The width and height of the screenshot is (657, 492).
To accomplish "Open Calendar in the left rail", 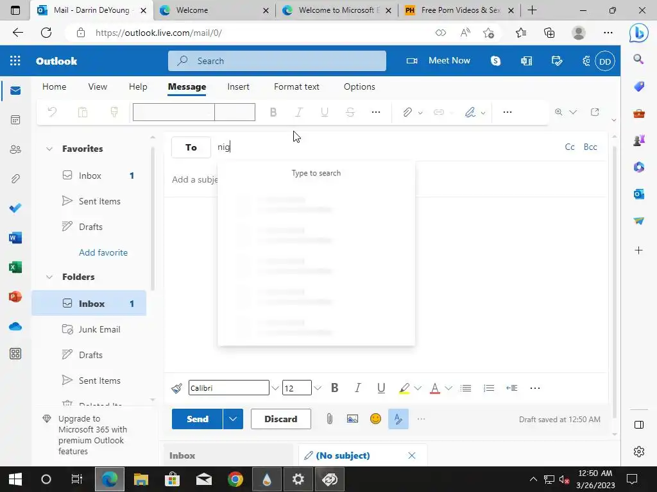I will [15, 120].
